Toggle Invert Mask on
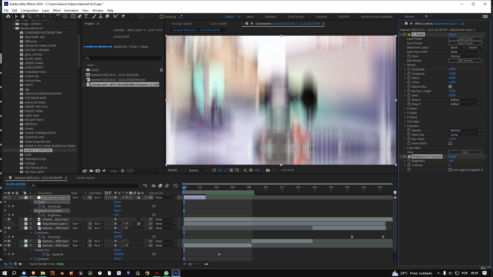Image resolution: width=493 pixels, height=277 pixels. coord(450,143)
